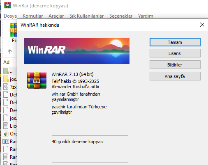The image size is (208, 165).
Task: Click the 'WinRAR 7.13 (64 bit)' version text
Action: (x=72, y=74)
